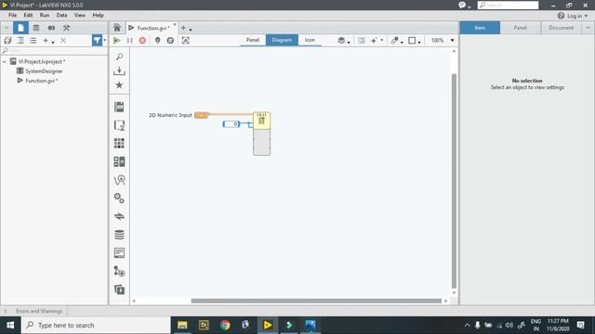Open the Help menu
The width and height of the screenshot is (595, 334).
click(x=98, y=15)
